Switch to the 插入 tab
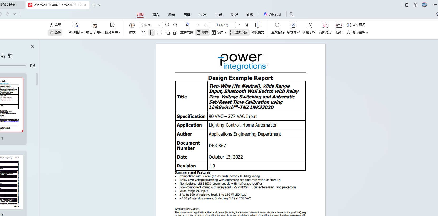Screen dimensions: 438x216 coord(156,14)
